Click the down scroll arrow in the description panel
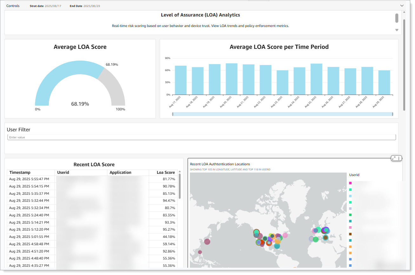The width and height of the screenshot is (415, 275). (x=397, y=30)
